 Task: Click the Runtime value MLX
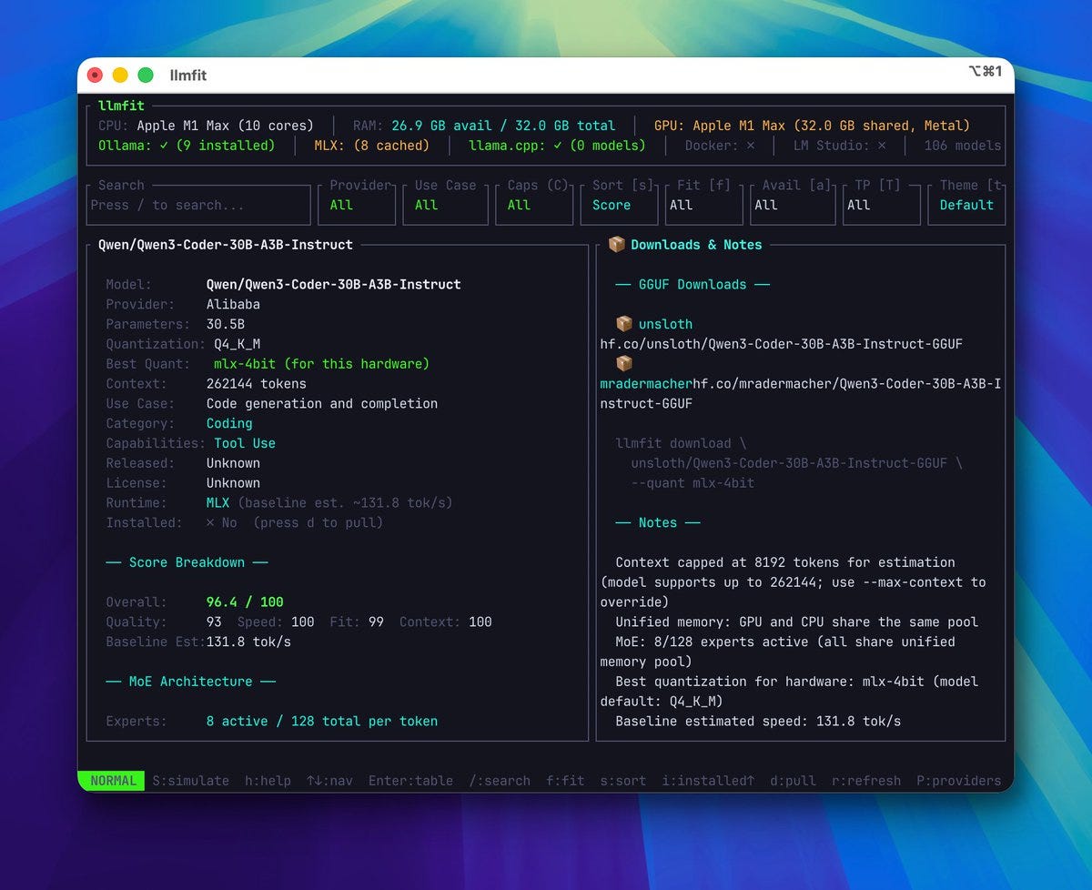coord(217,503)
